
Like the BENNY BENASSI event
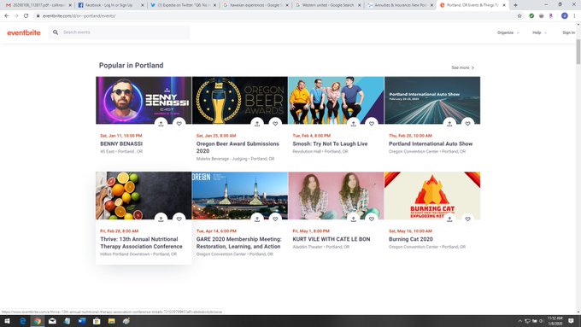point(179,124)
